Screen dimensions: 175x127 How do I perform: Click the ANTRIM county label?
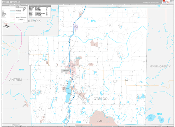pyautogui.click(x=15, y=80)
